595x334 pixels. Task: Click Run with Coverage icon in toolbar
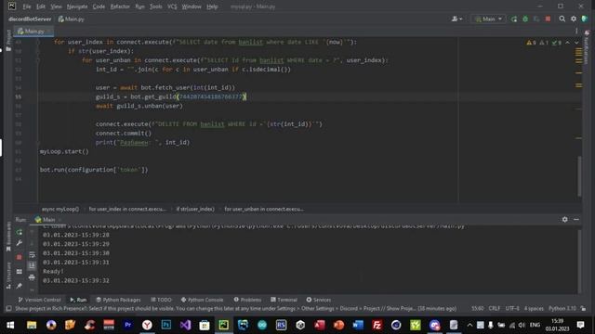point(536,19)
